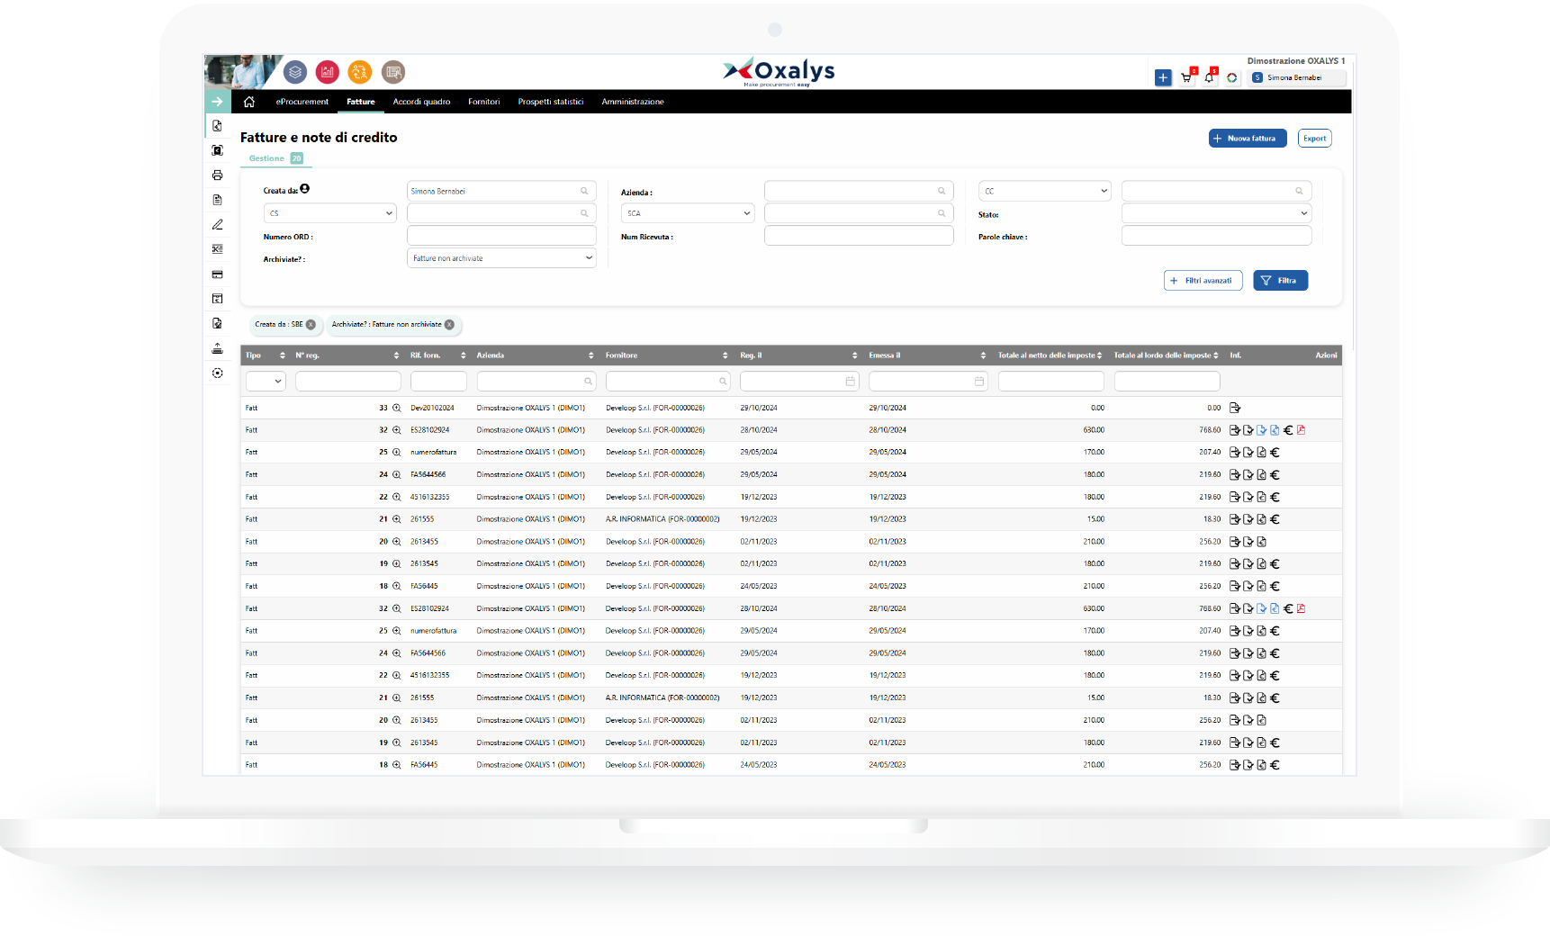Open the Fornitori menu

coord(484,102)
